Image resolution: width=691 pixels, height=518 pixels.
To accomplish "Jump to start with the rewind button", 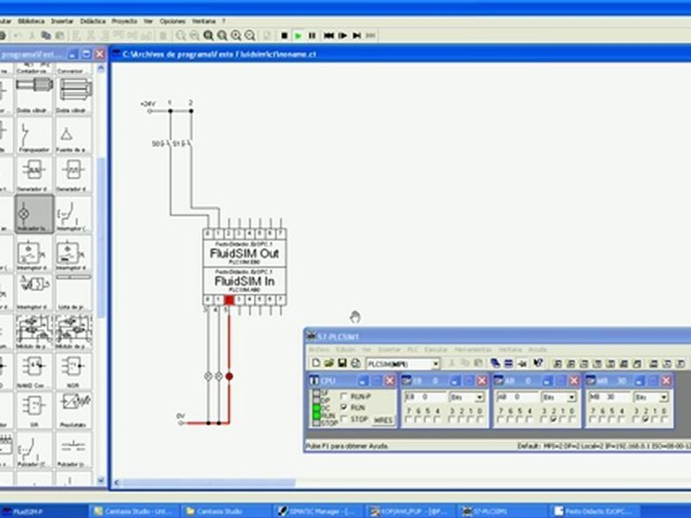I will pos(329,36).
